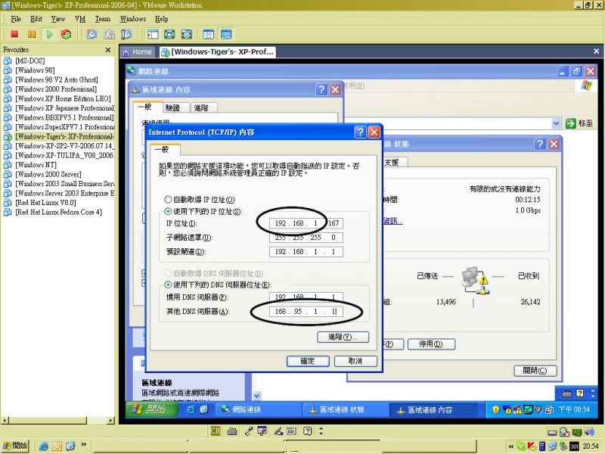
Task: Click the Favorites horizontal scrollbar right arrow
Action: tap(110, 421)
